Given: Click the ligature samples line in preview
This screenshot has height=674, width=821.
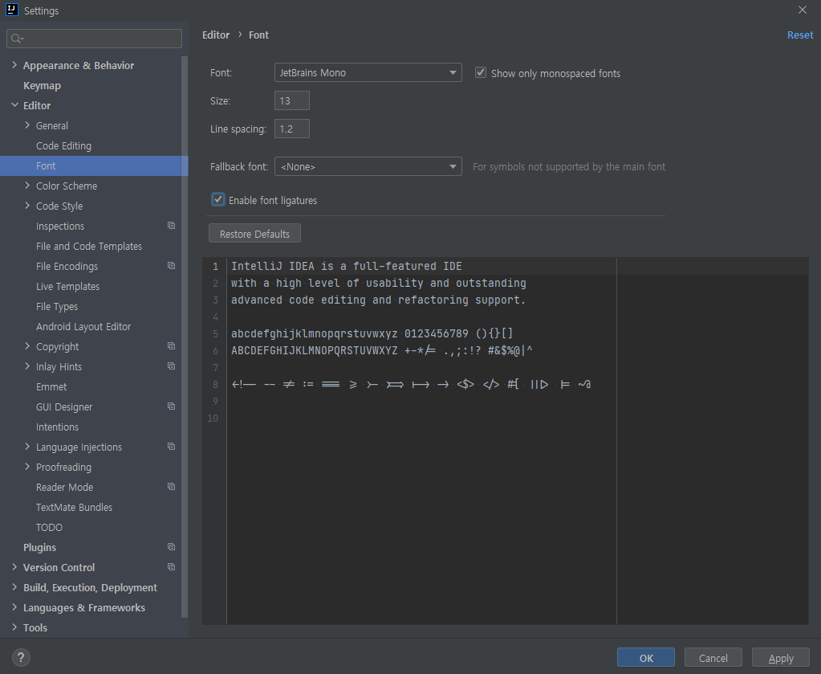Looking at the screenshot, I should click(411, 384).
